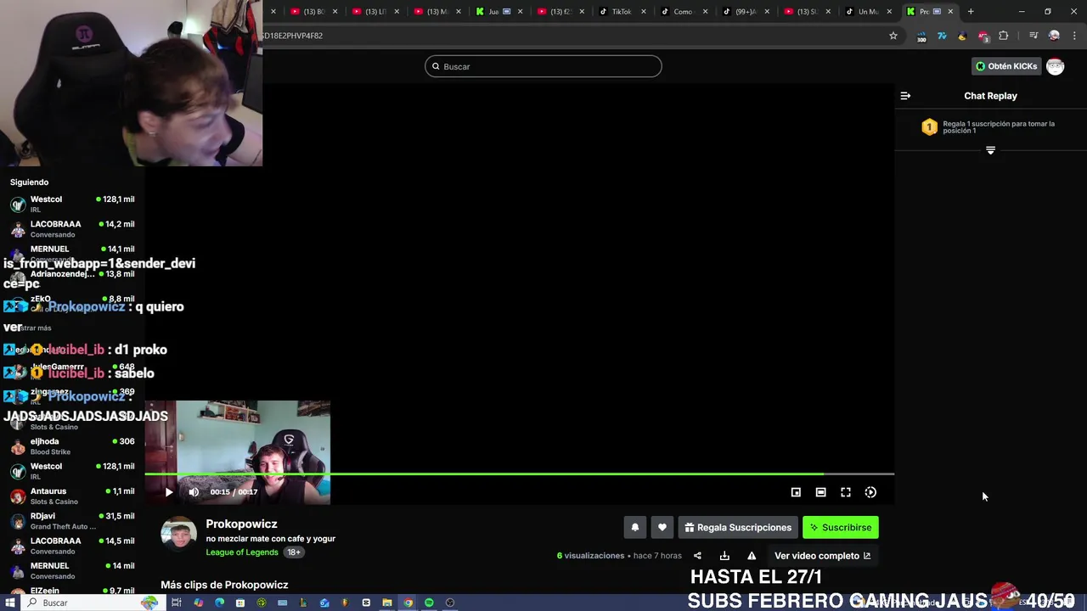Switch to the Como TikTok tab
Screen dimensions: 1087x611
click(x=684, y=11)
